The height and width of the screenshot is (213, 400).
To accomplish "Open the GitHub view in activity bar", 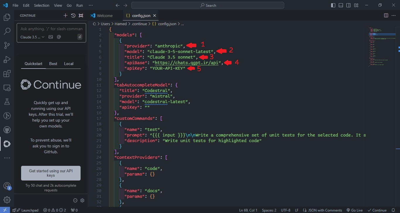I will [x=7, y=130].
